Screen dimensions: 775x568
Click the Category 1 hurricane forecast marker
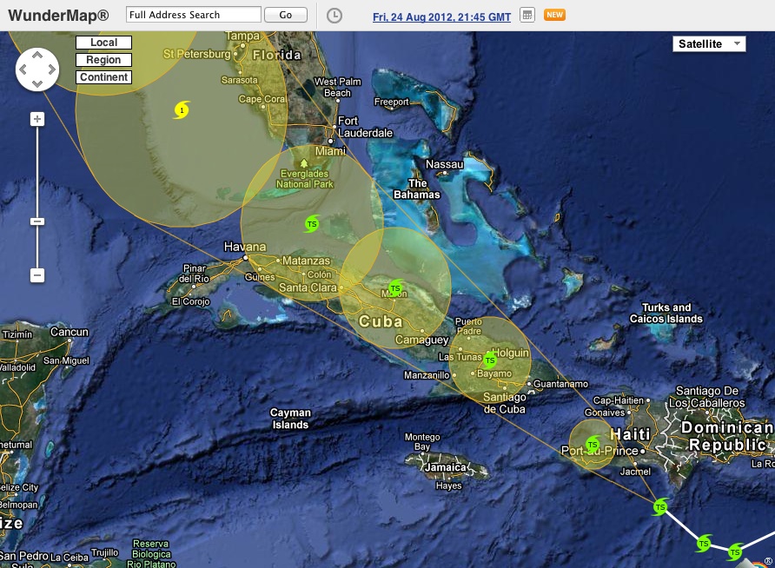[x=182, y=109]
